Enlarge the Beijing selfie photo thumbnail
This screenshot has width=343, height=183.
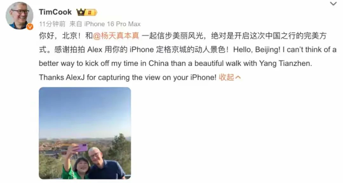coord(85,133)
